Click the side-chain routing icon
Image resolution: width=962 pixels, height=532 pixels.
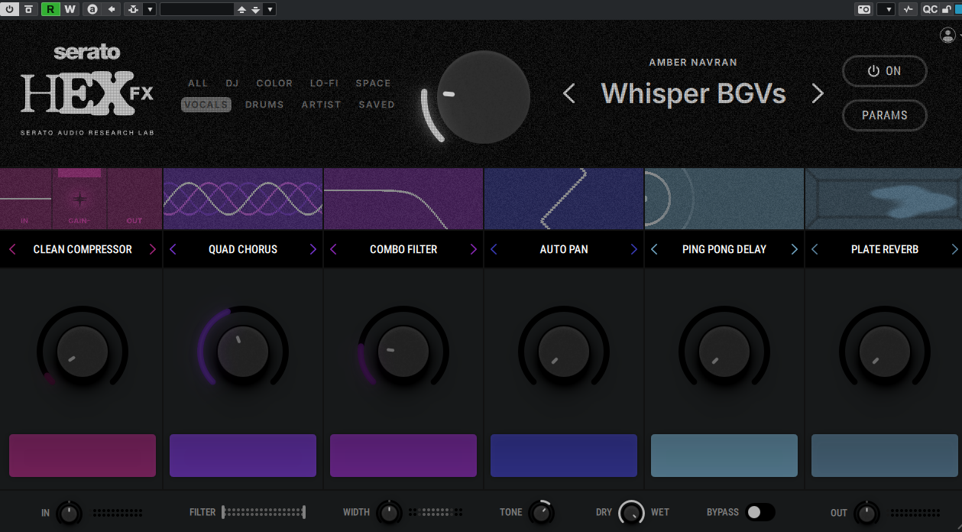coord(133,9)
